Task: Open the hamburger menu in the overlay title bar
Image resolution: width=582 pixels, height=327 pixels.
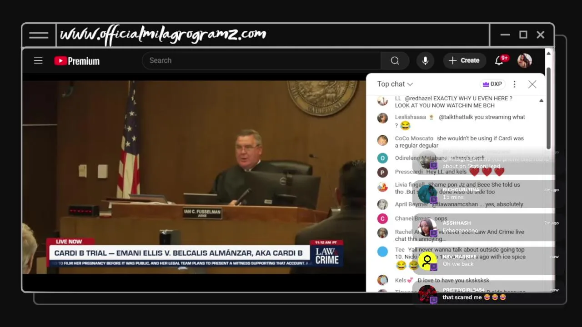Action: pos(39,35)
